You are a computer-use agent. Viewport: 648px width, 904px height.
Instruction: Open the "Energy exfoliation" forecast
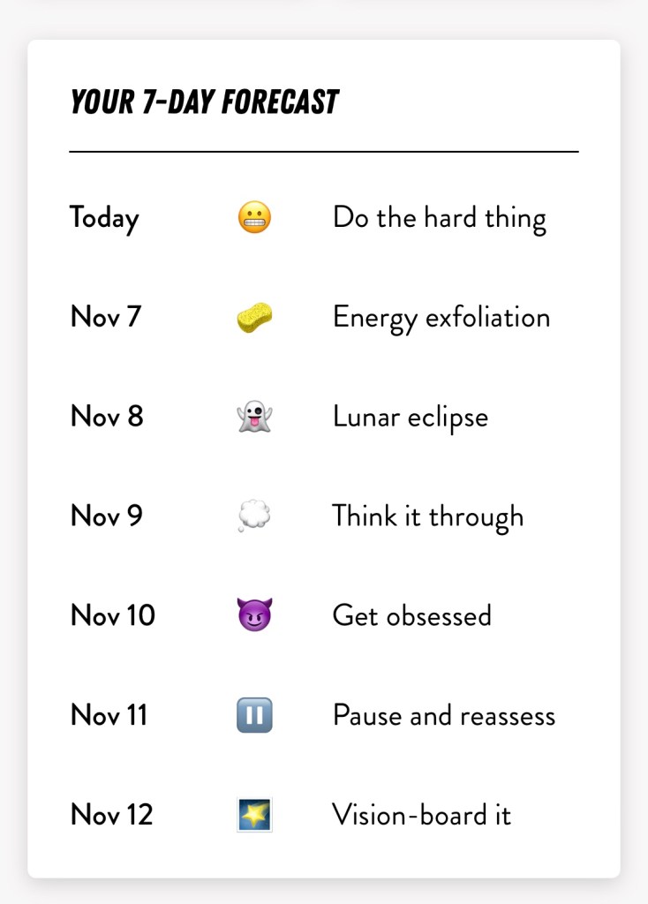tap(441, 318)
